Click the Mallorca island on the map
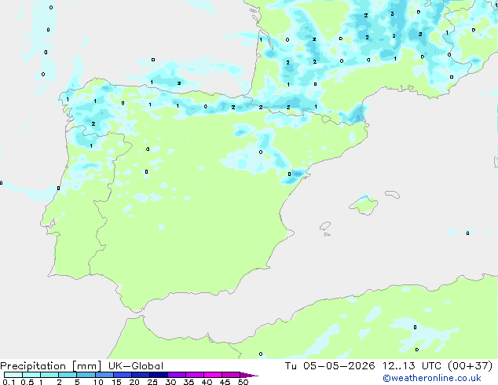The height and width of the screenshot is (385, 498). tap(364, 205)
